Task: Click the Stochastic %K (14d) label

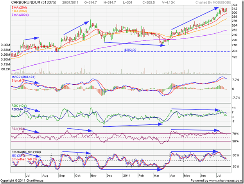Action: click(26, 152)
